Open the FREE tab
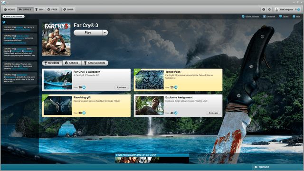Screen dimensions: 304x171 pyautogui.click(x=53, y=9)
